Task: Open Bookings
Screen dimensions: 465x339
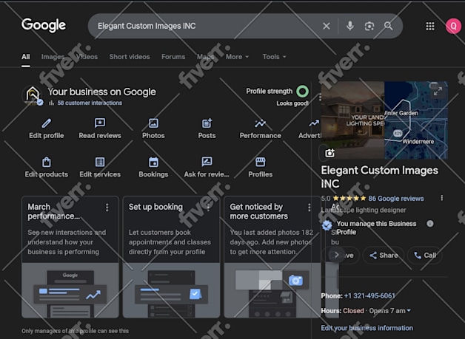Action: point(153,168)
